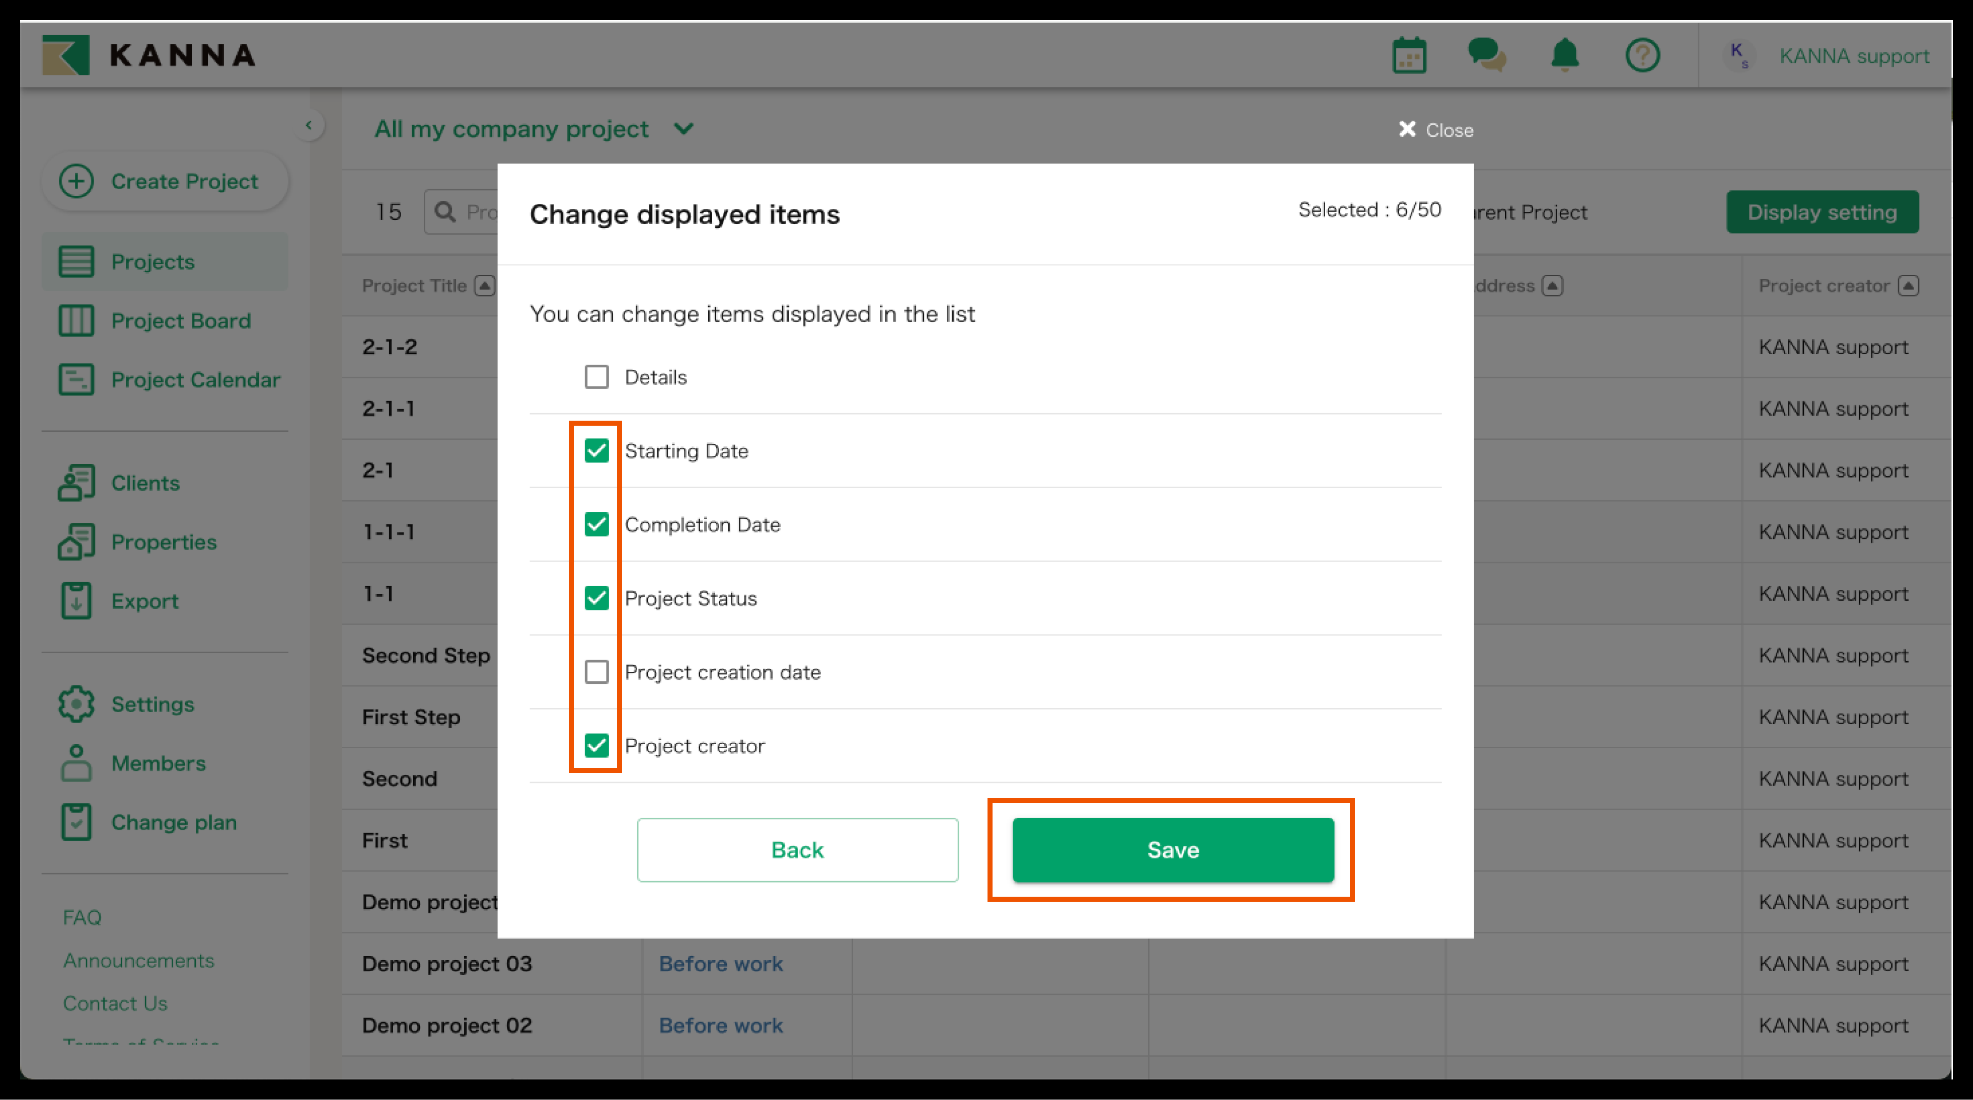
Task: Sort by Project creator column arrow
Action: tap(1908, 286)
